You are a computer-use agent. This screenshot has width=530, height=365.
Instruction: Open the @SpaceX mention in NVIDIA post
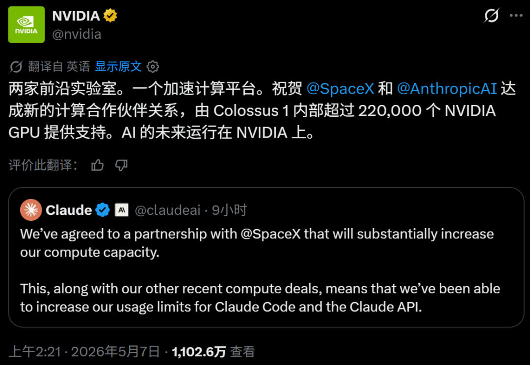click(340, 89)
